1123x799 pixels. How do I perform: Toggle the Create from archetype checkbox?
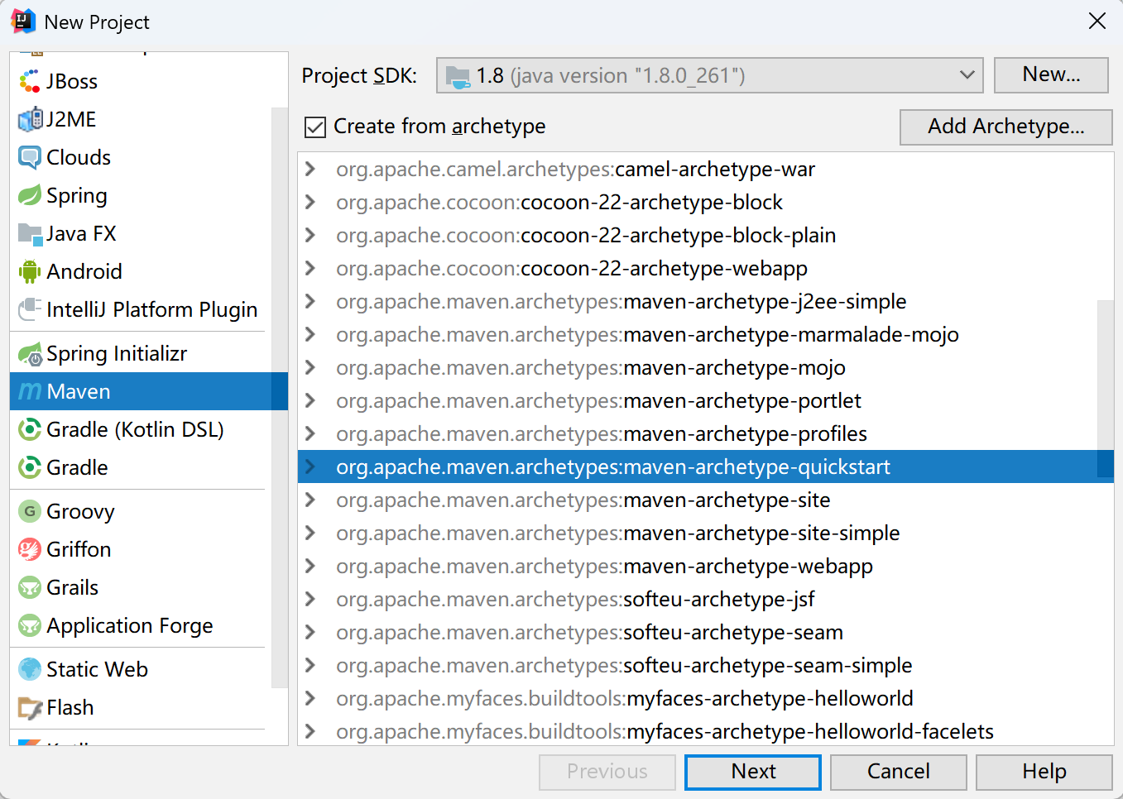314,127
